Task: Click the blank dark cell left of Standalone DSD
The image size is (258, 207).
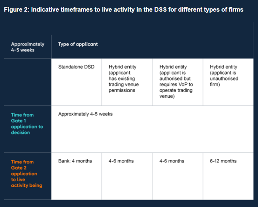Action: point(26,82)
